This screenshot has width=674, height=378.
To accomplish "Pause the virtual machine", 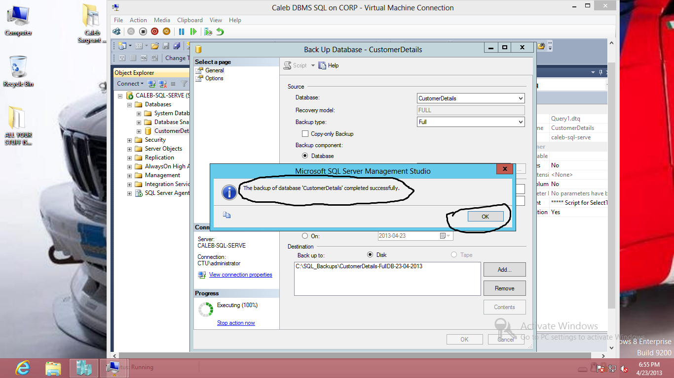I will click(182, 31).
